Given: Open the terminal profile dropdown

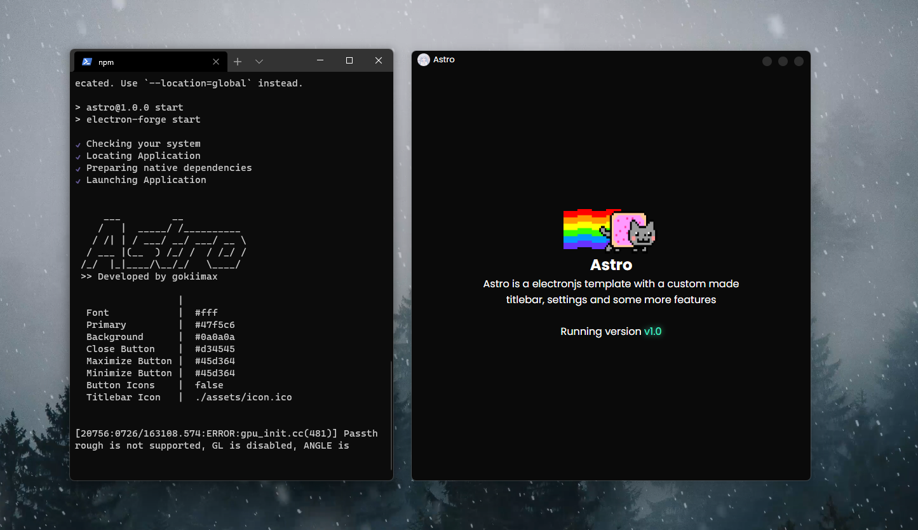Looking at the screenshot, I should pyautogui.click(x=259, y=62).
